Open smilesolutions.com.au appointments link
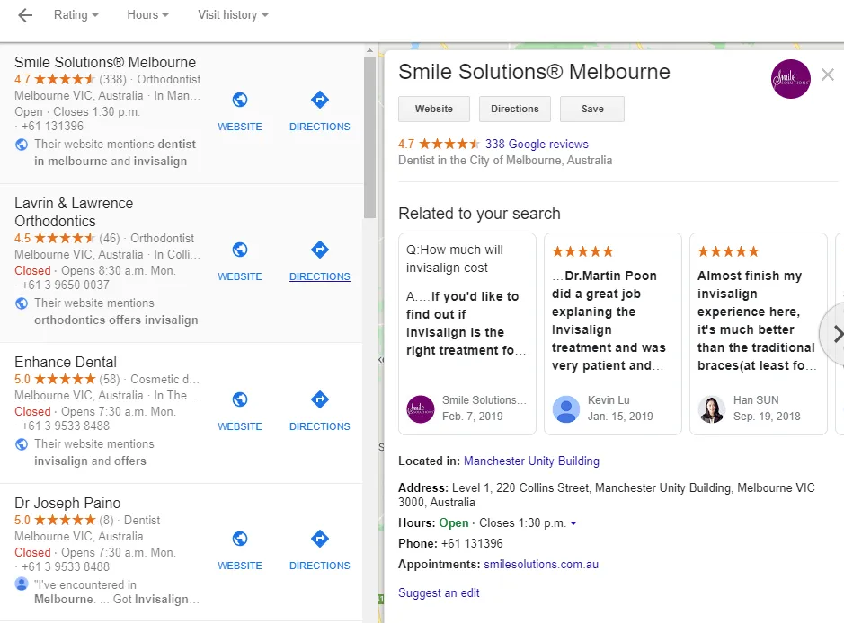The width and height of the screenshot is (844, 623). (x=541, y=565)
